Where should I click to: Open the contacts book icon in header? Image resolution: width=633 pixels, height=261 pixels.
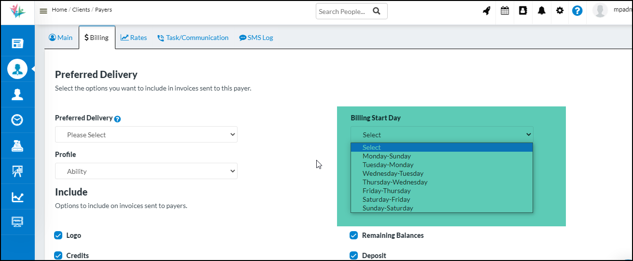[523, 11]
